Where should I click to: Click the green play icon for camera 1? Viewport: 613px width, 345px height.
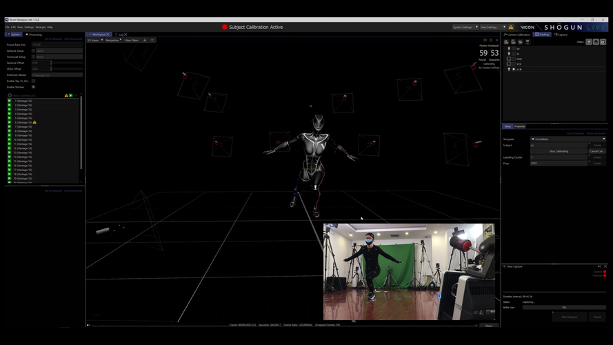tap(10, 101)
